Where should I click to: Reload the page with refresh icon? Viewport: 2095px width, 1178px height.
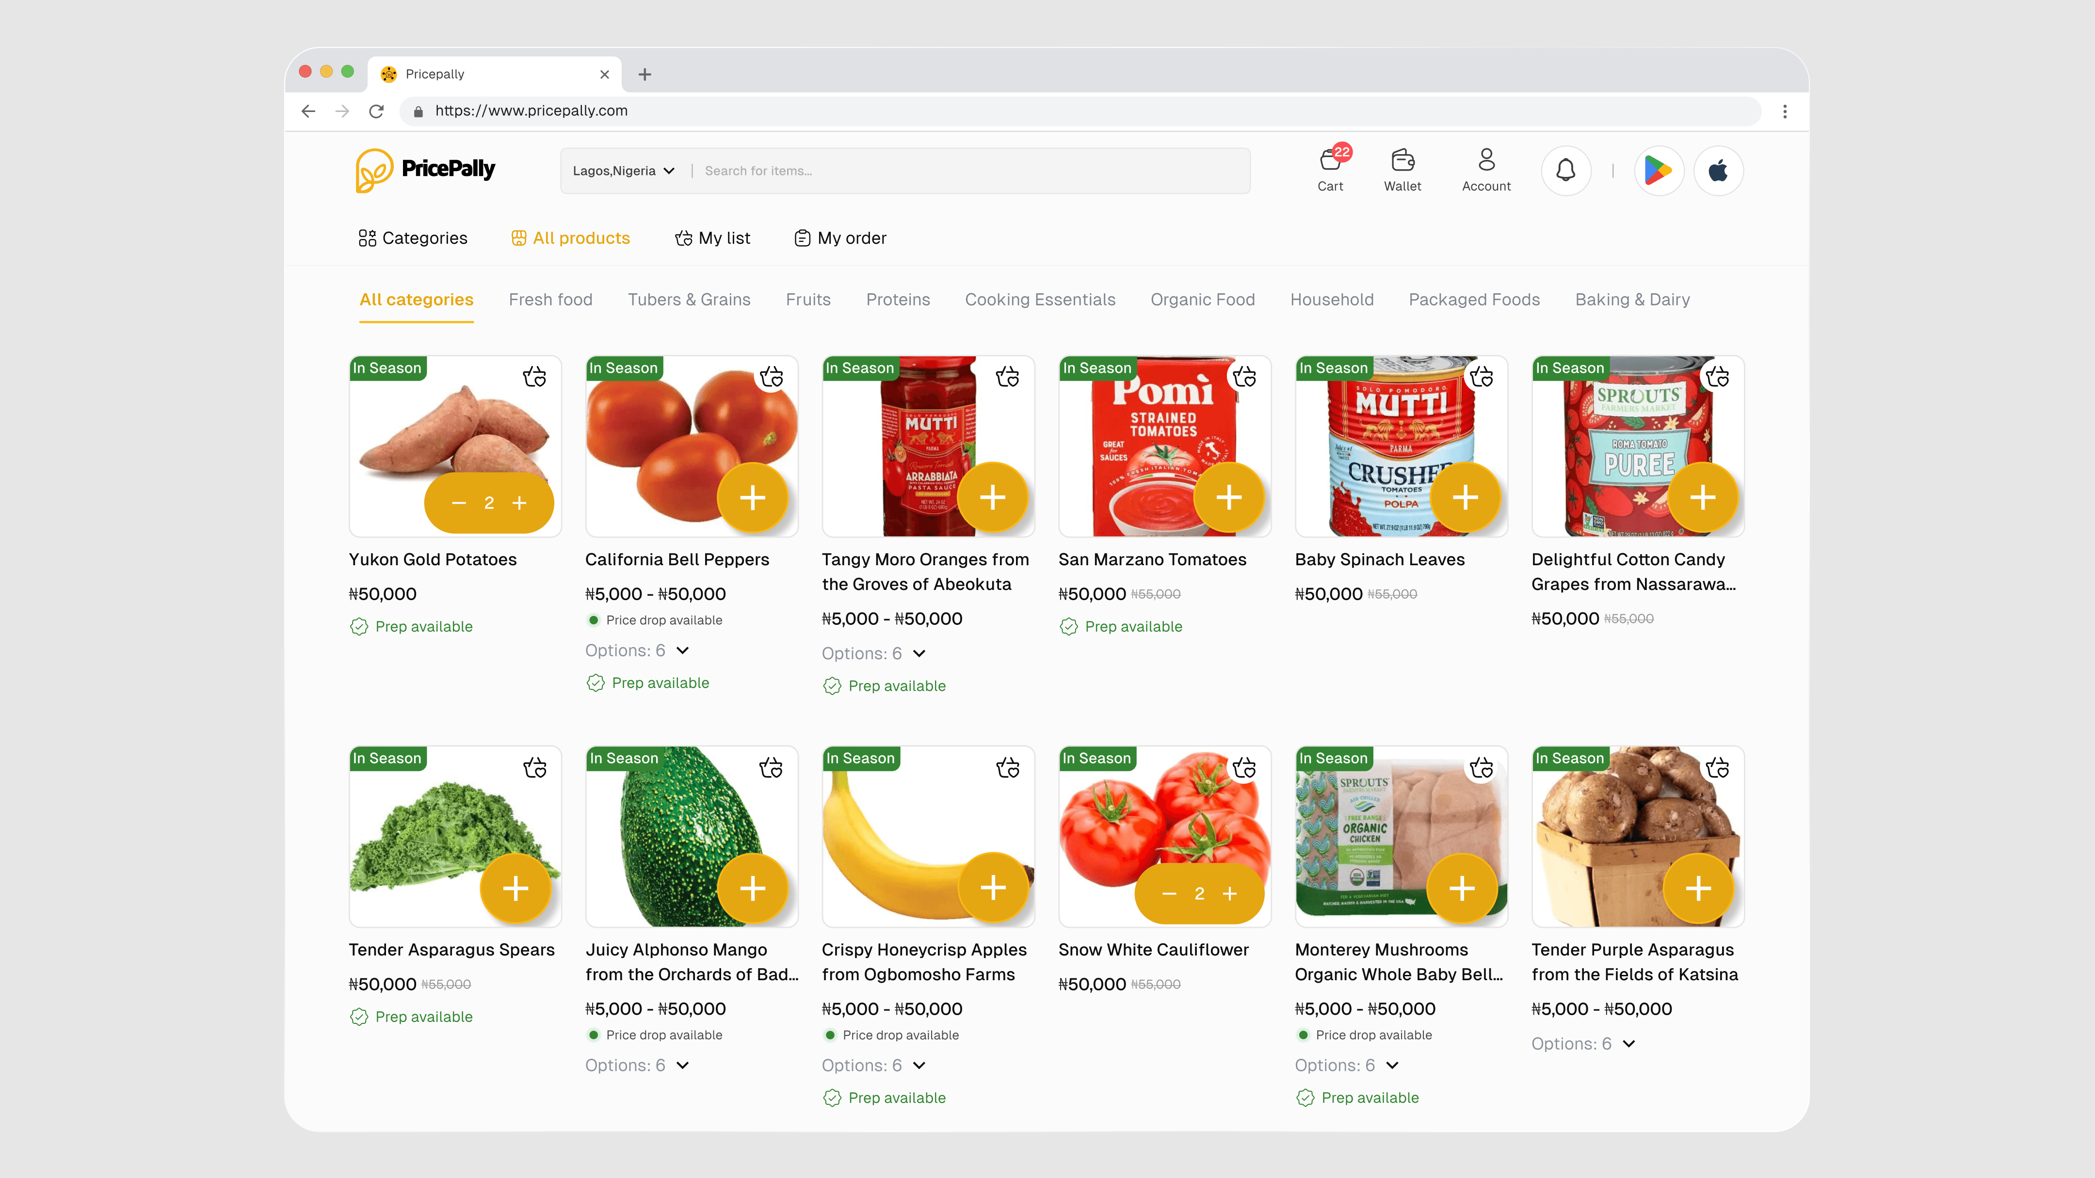click(376, 111)
